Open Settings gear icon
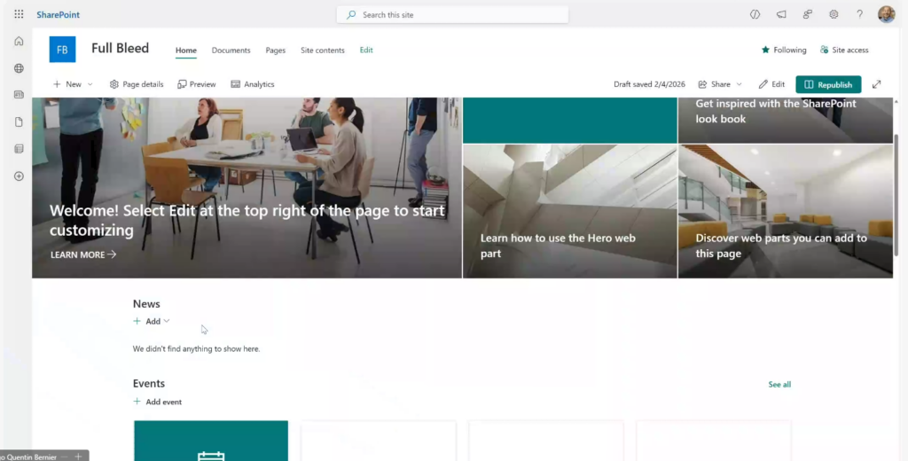The height and width of the screenshot is (461, 908). tap(834, 14)
